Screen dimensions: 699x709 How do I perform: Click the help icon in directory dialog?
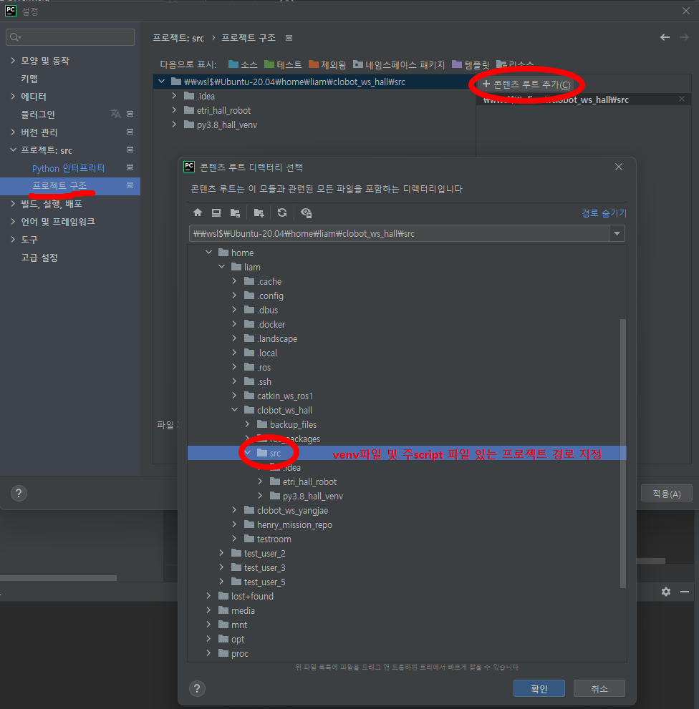[x=197, y=689]
